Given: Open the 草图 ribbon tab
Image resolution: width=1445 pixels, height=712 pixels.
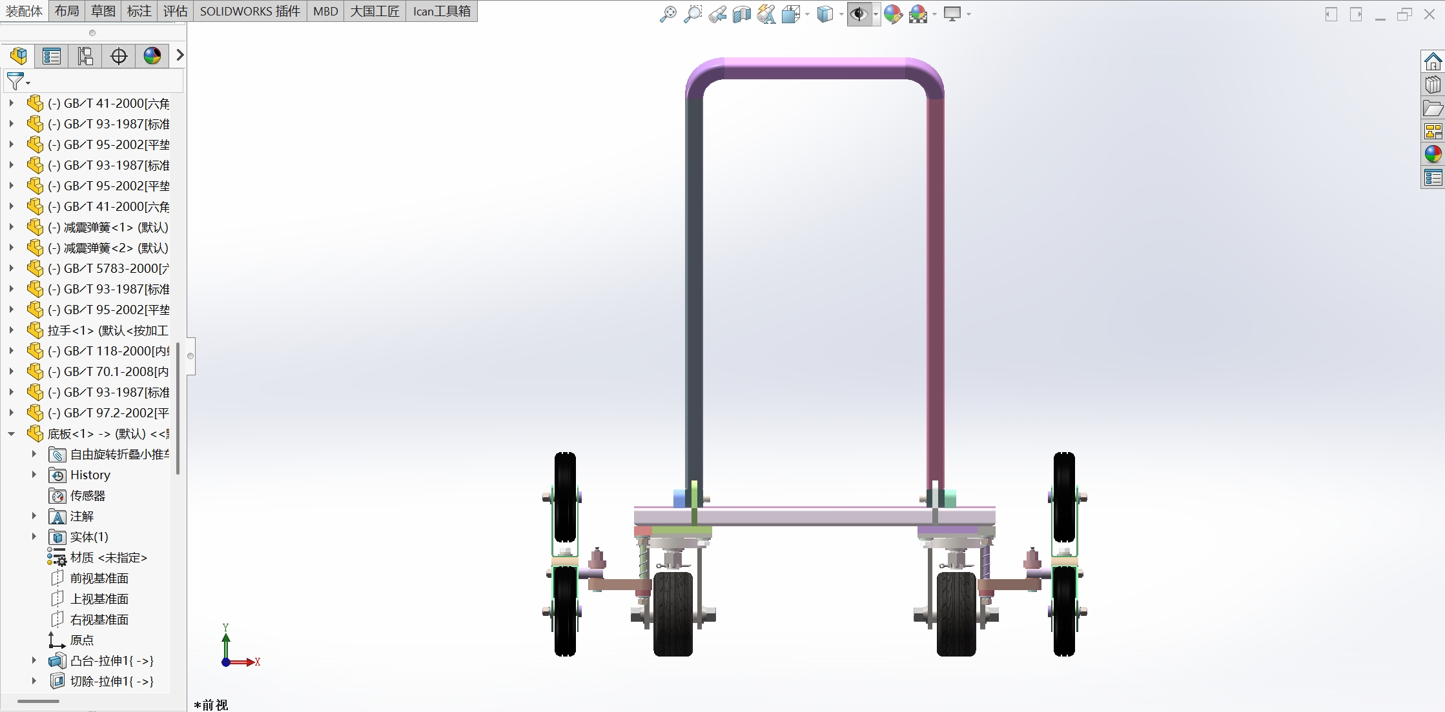Looking at the screenshot, I should (x=103, y=11).
